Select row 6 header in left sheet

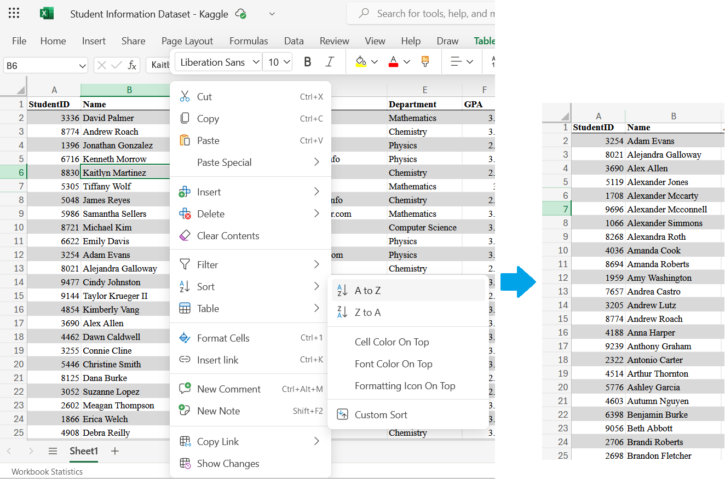[x=13, y=172]
